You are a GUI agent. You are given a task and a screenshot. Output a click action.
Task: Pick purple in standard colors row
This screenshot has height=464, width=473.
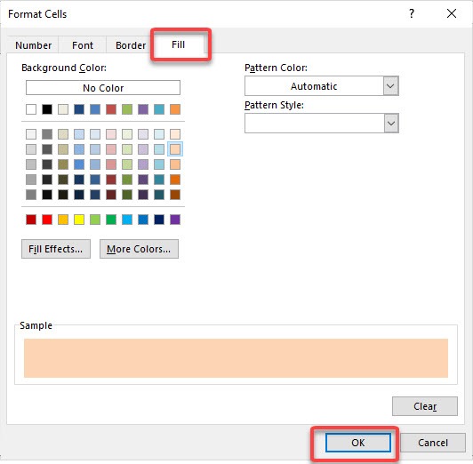(x=175, y=220)
